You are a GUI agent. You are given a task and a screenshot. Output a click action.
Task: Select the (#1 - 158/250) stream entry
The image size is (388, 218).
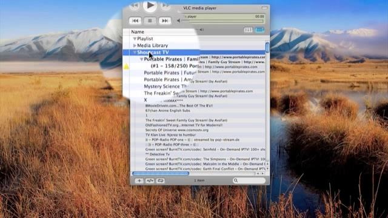pos(175,66)
